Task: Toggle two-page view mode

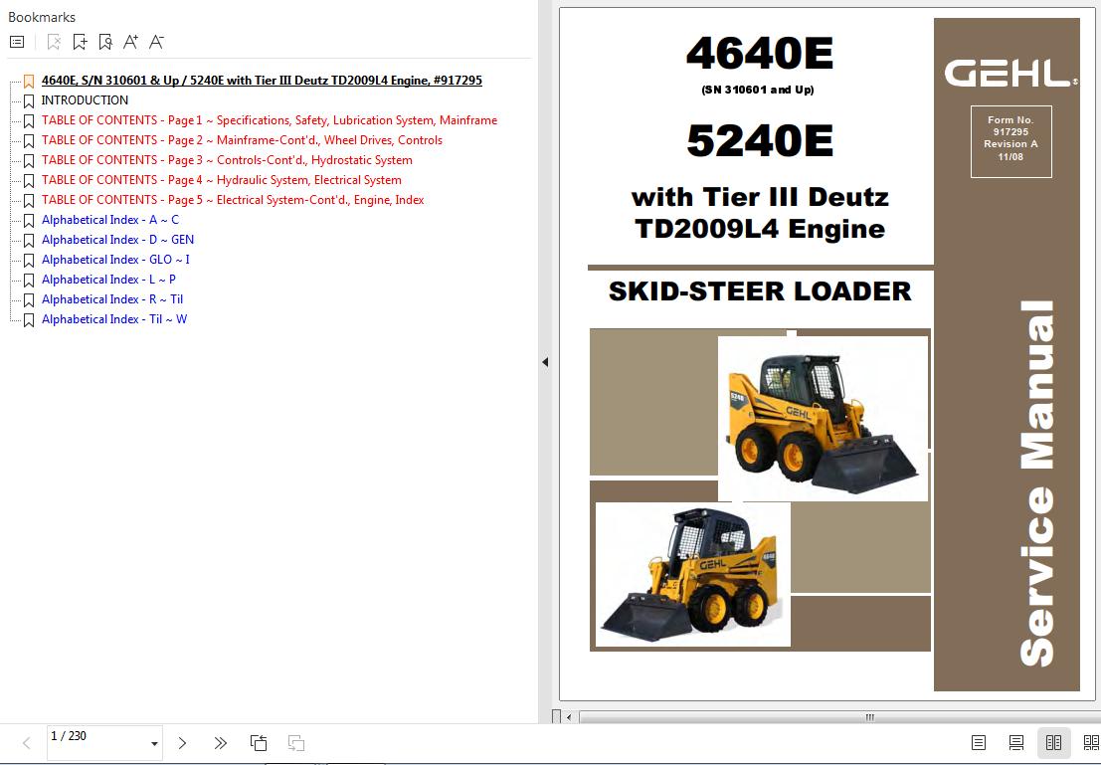Action: click(1053, 742)
